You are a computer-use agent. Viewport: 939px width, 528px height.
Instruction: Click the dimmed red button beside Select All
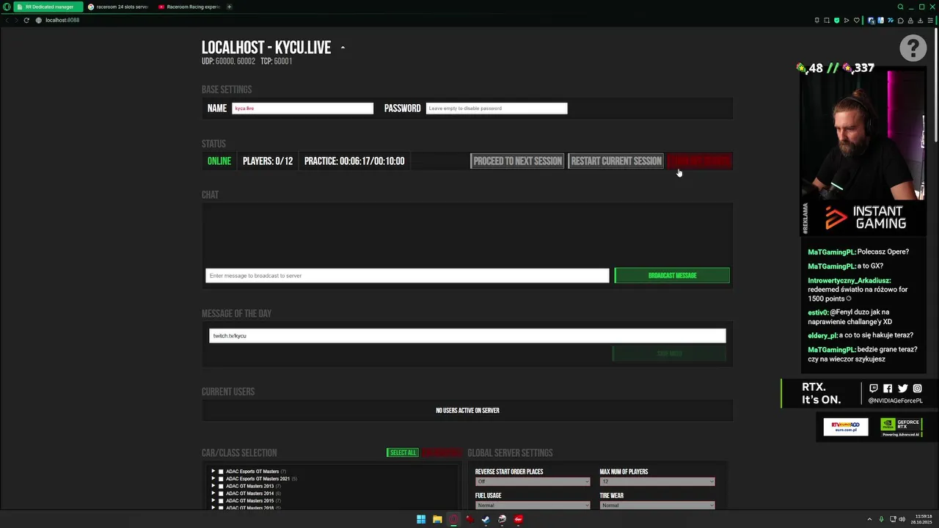click(x=441, y=452)
